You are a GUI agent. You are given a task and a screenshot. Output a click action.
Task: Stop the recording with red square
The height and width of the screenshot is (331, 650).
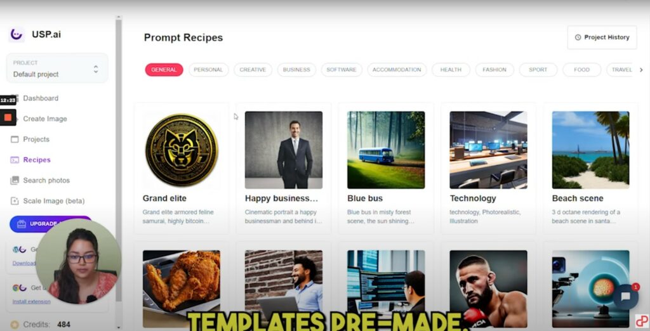(x=8, y=118)
